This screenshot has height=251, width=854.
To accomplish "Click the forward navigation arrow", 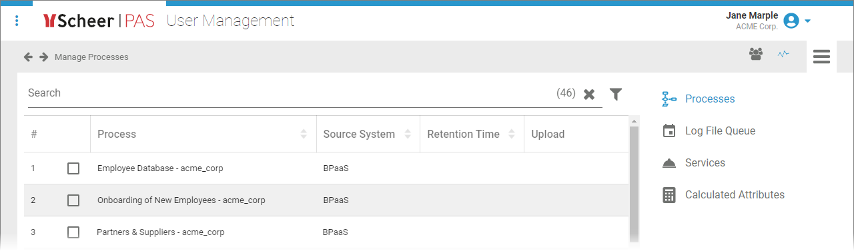I will click(x=44, y=57).
